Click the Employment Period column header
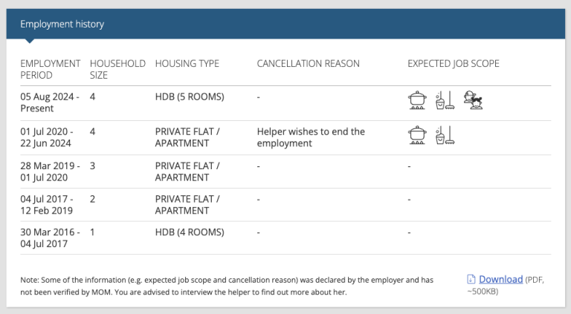The image size is (571, 314). [x=51, y=69]
